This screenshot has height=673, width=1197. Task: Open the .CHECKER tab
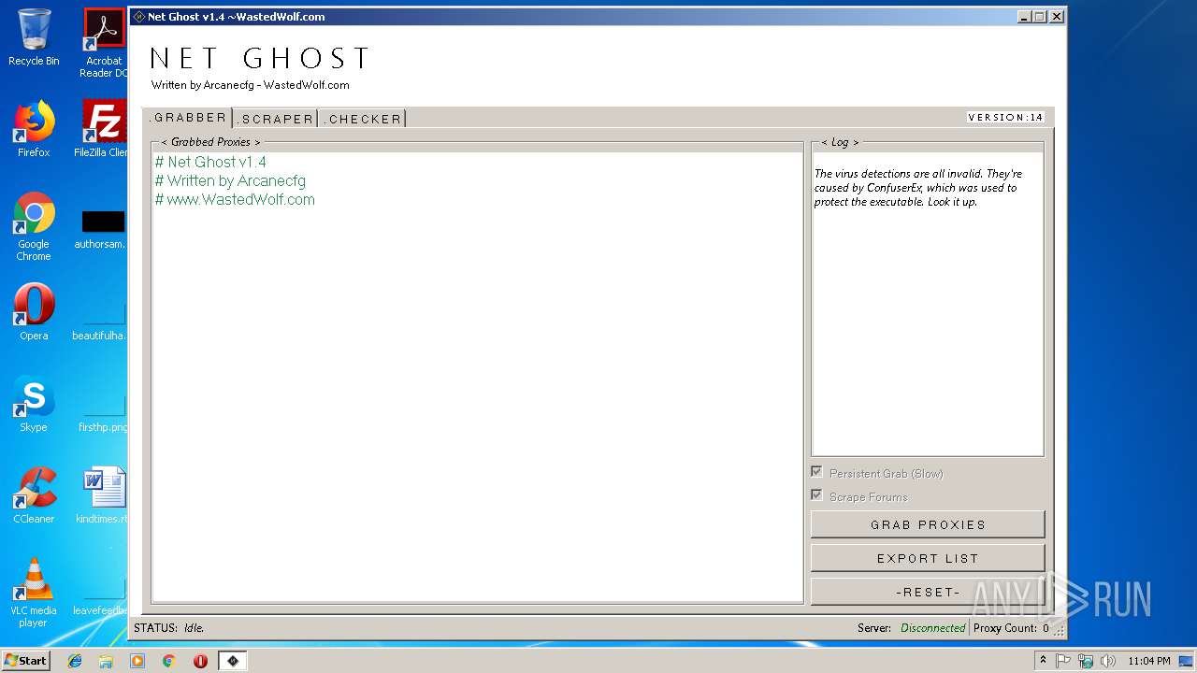tap(363, 119)
